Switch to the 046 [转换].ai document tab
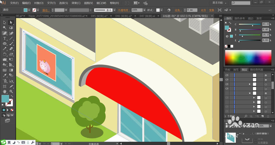 (124, 16)
